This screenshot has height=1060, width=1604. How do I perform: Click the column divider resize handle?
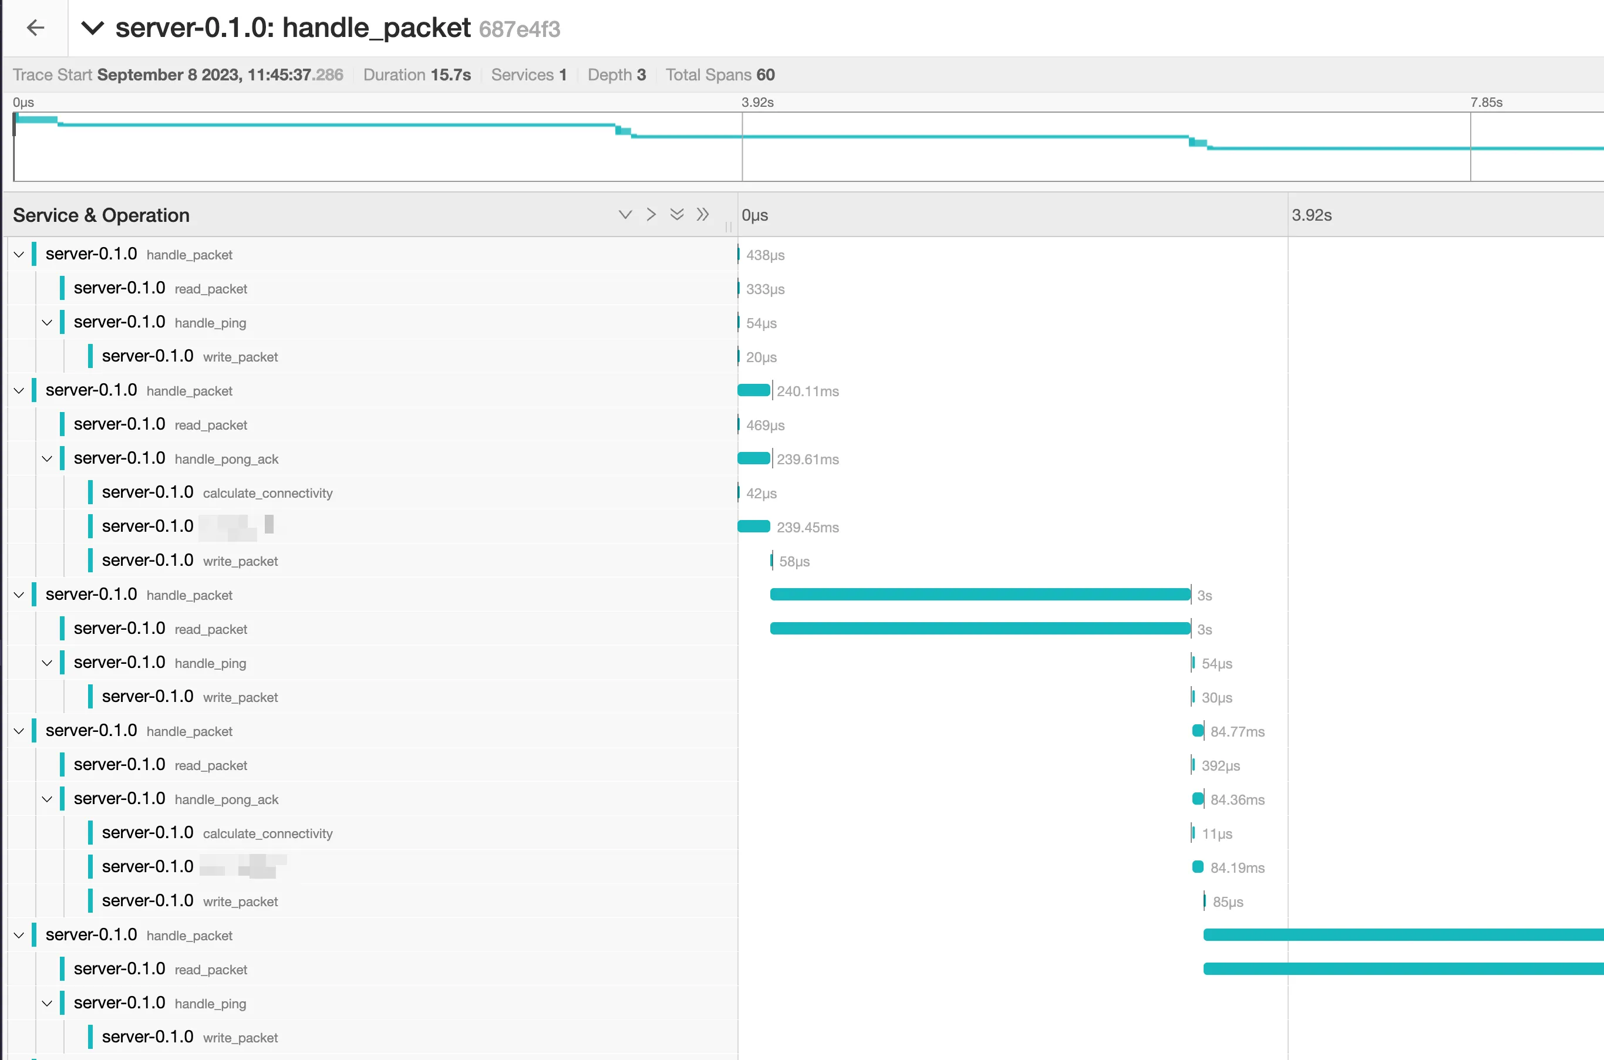(728, 227)
